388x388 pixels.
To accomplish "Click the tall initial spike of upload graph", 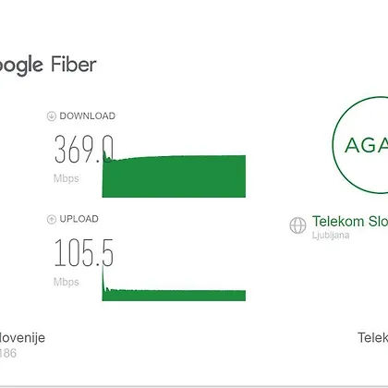I will pos(103,279).
